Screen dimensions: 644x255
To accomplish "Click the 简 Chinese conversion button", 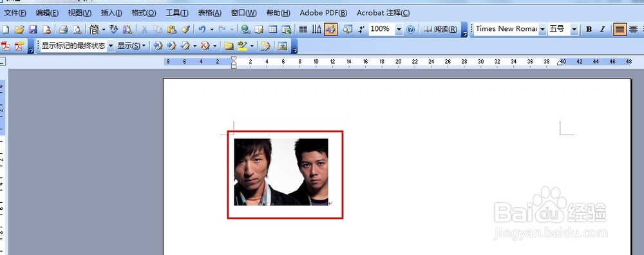I will [94, 30].
